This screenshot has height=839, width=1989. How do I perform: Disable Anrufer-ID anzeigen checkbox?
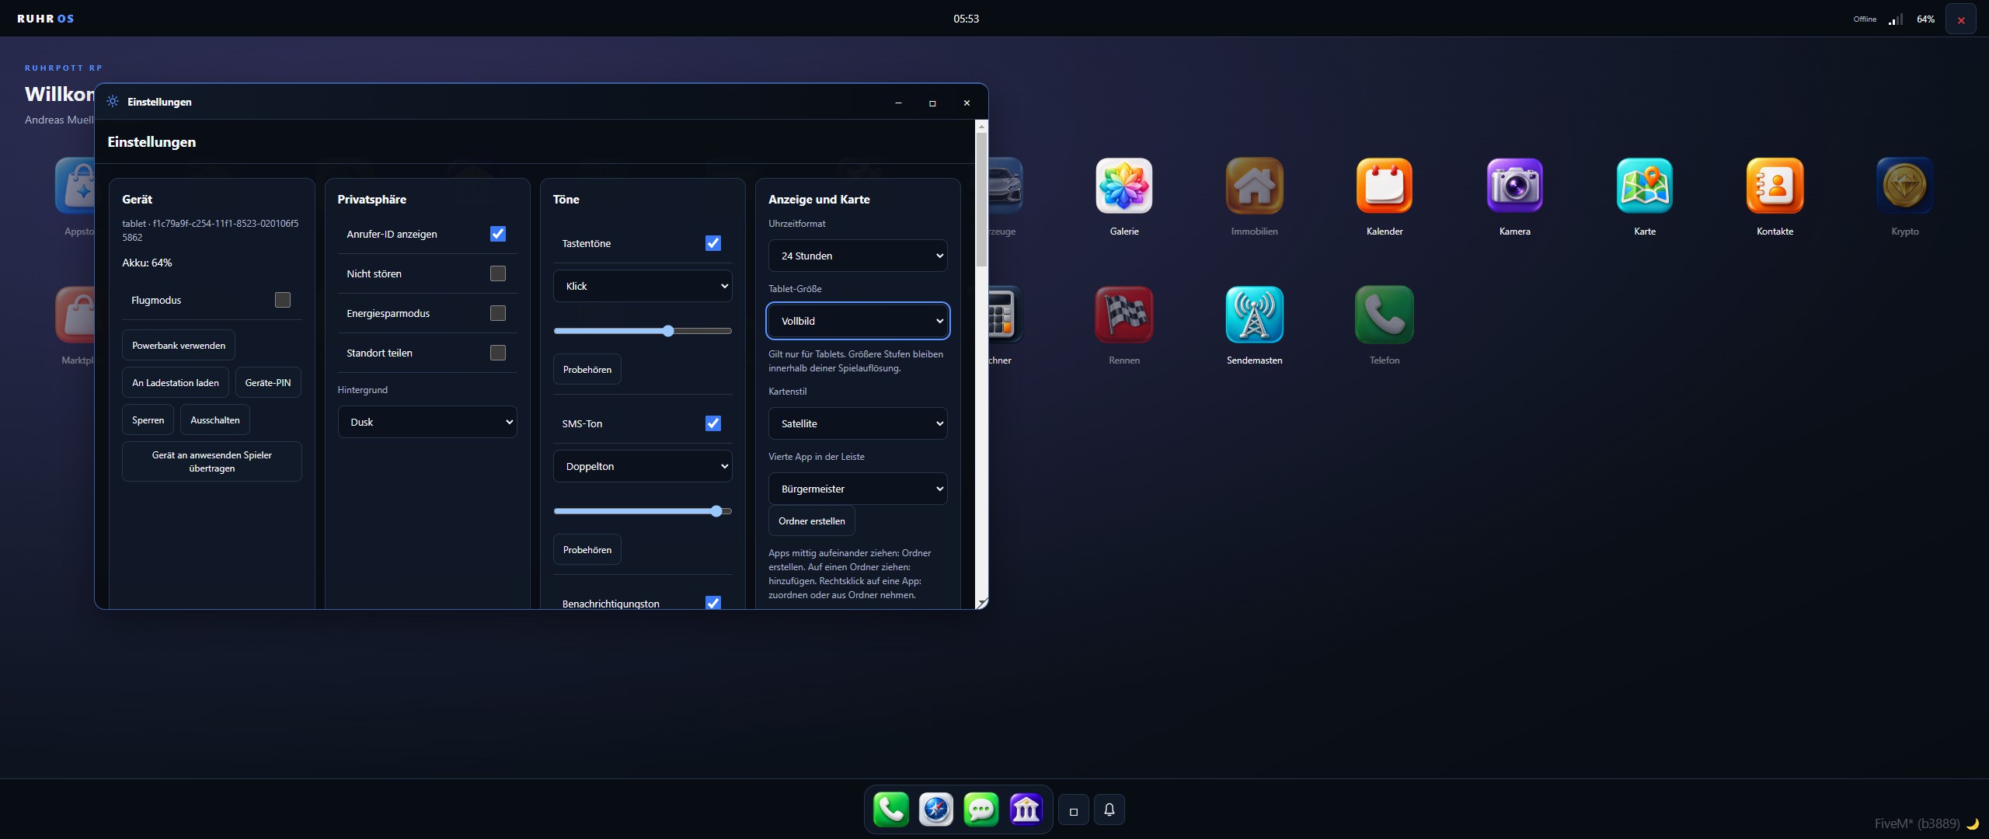pos(498,234)
